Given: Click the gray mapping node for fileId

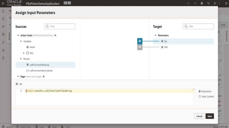Looking at the screenshot, I should pos(140,47).
